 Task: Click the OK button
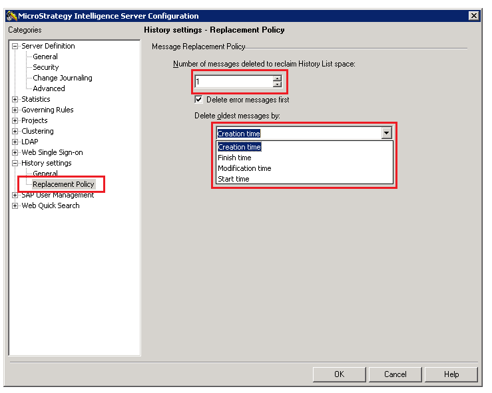(339, 374)
